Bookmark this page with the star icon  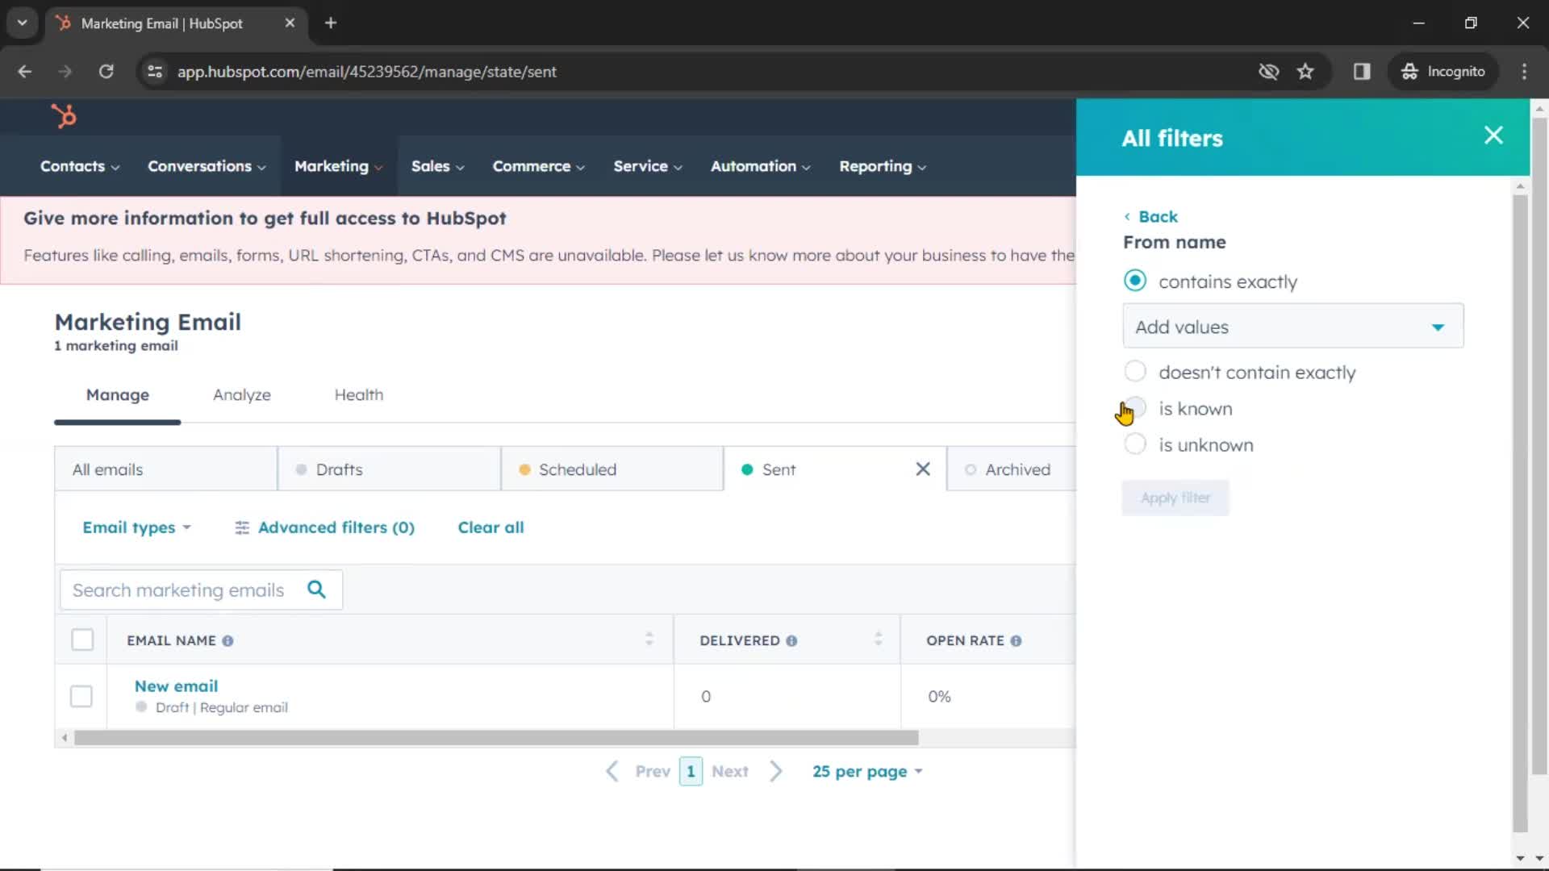(x=1305, y=72)
